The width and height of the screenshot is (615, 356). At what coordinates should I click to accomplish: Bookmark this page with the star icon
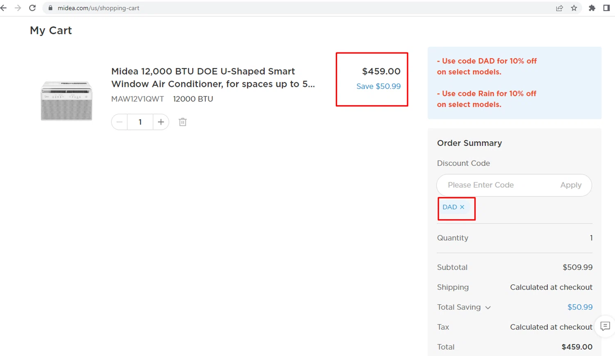point(574,8)
